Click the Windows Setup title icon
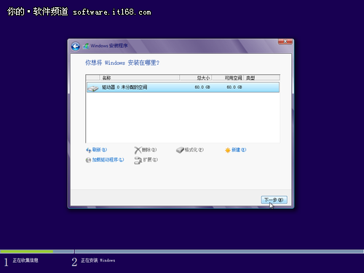 click(x=86, y=46)
